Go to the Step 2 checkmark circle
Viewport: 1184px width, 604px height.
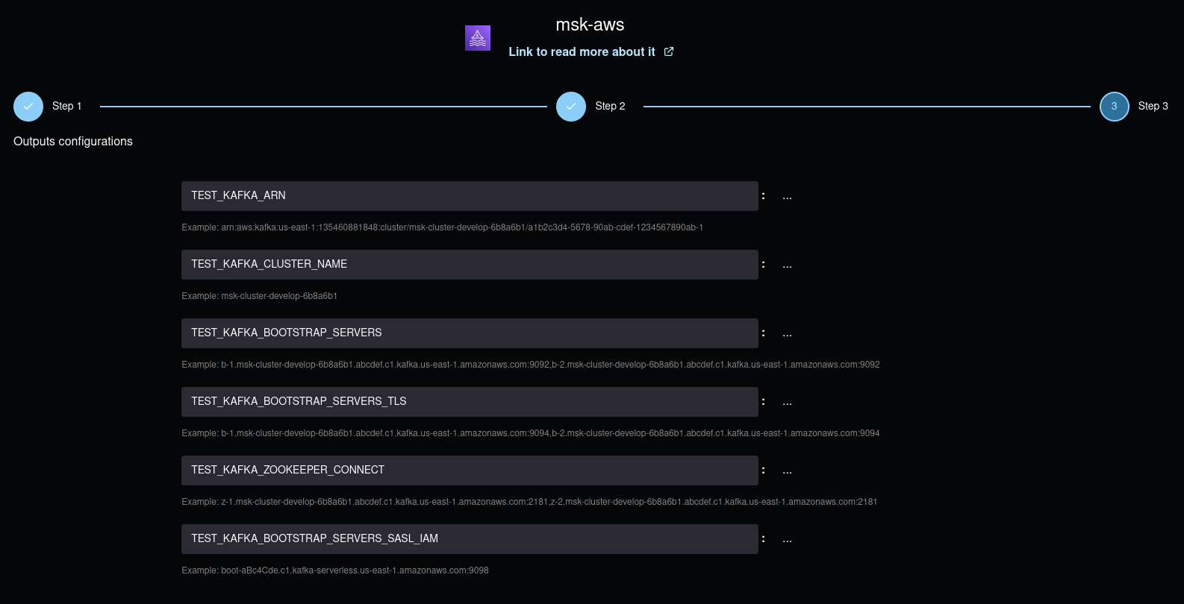tap(571, 107)
